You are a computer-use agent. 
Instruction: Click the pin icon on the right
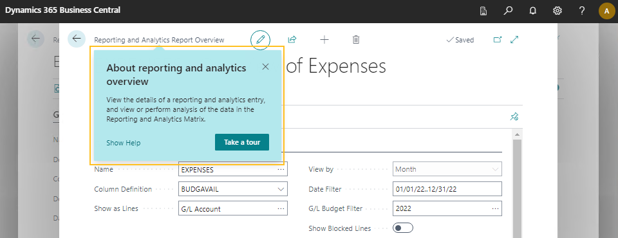514,116
